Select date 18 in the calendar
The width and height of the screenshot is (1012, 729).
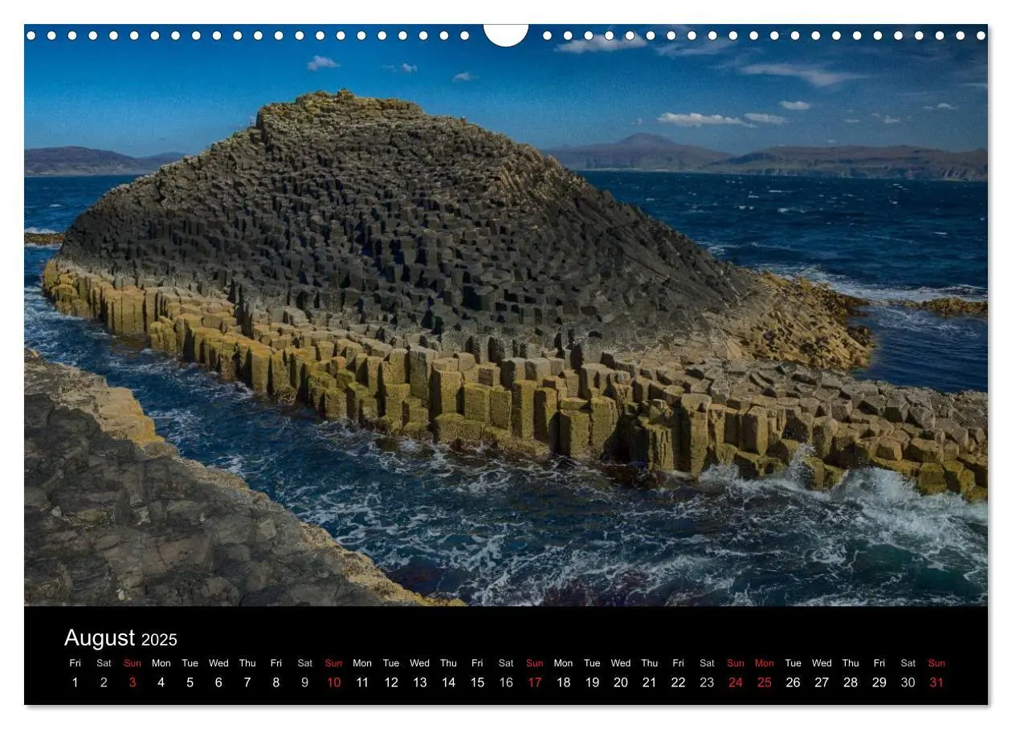(563, 682)
